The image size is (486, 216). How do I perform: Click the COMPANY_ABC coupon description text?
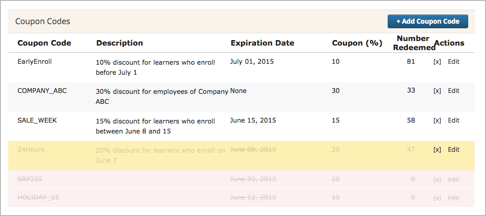click(x=162, y=96)
